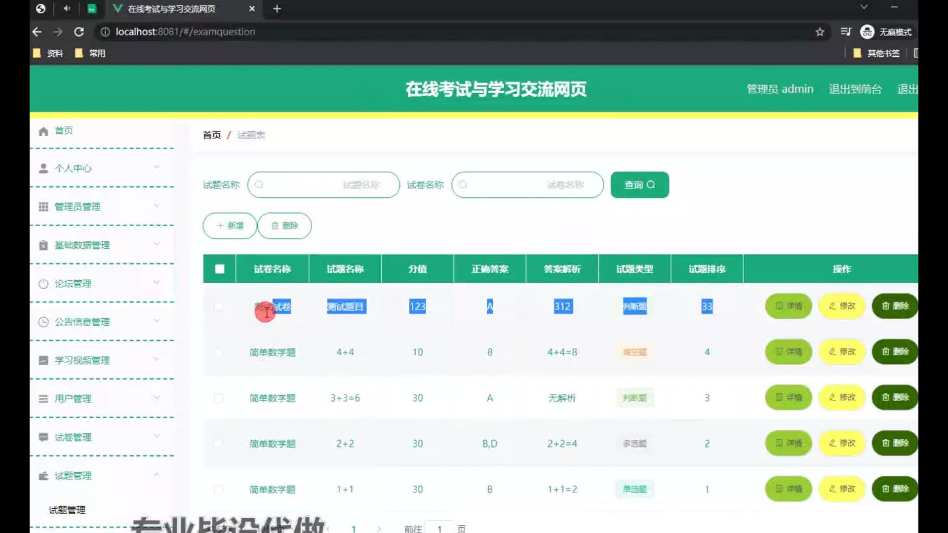
Task: Click the 论坛管理 power icon
Action: click(x=43, y=283)
